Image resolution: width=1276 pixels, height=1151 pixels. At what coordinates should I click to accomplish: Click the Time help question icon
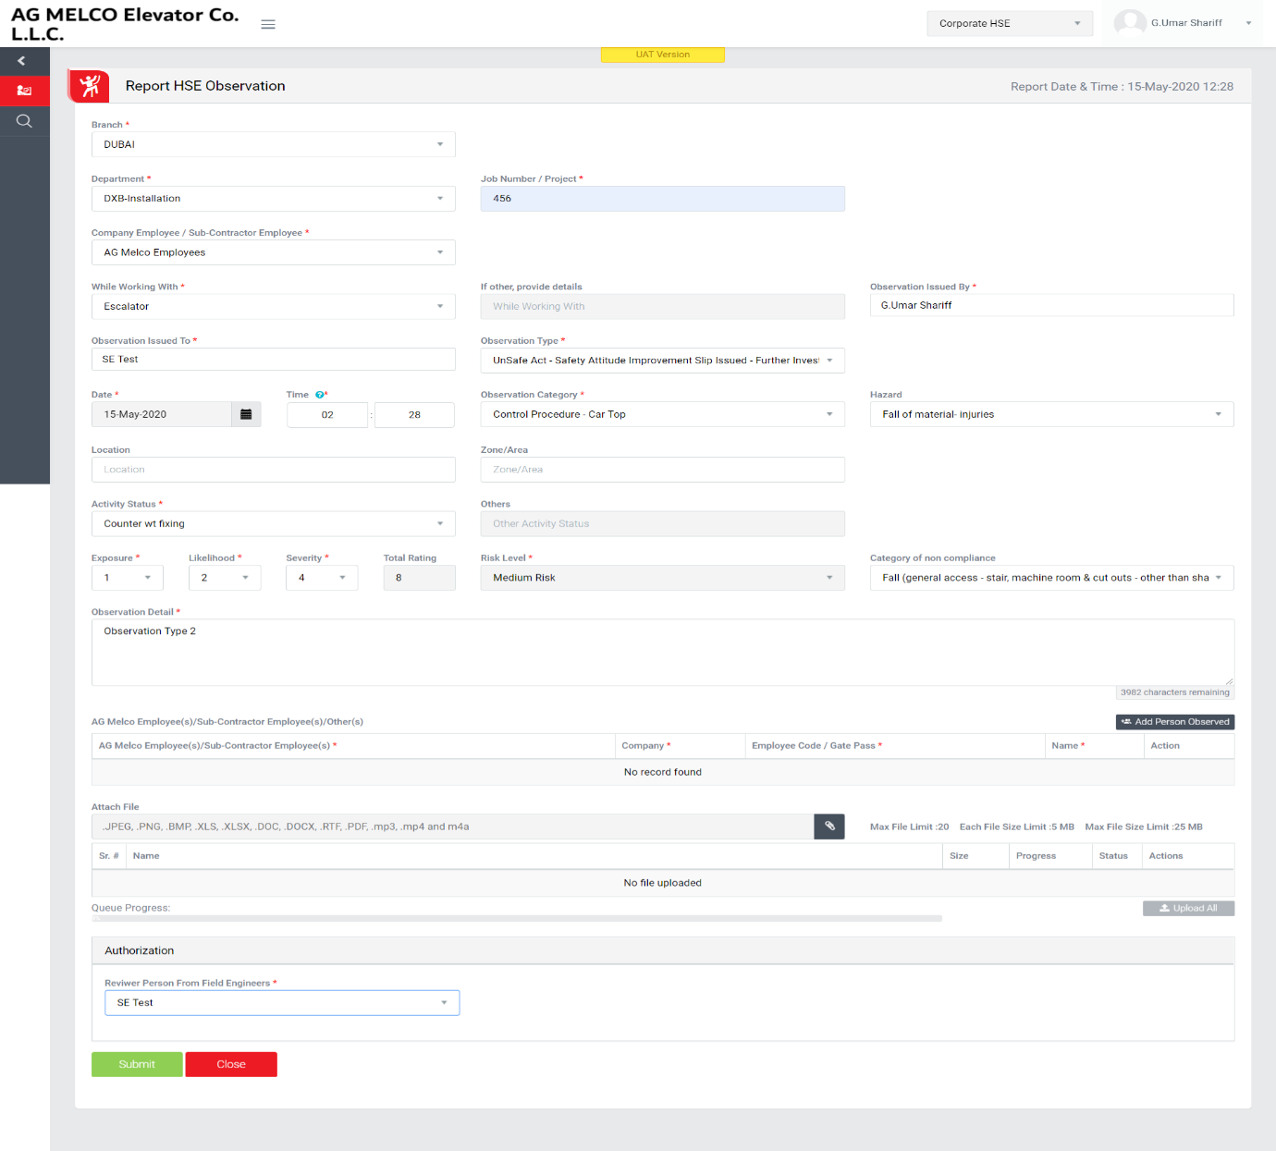[319, 395]
